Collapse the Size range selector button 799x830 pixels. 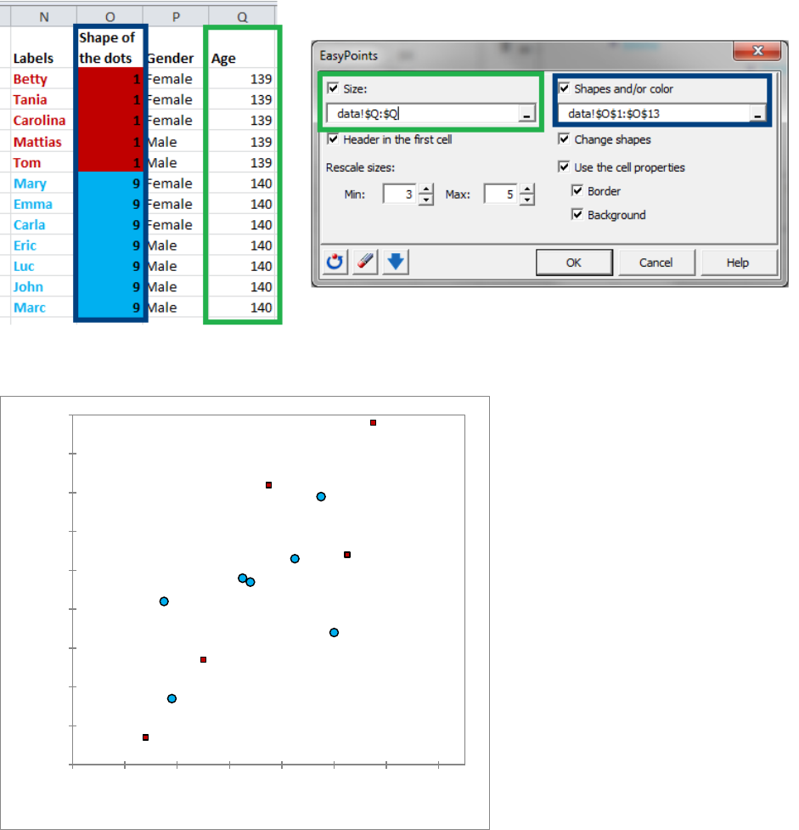click(x=526, y=113)
